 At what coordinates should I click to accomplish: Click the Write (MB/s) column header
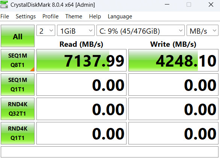pos(173,44)
